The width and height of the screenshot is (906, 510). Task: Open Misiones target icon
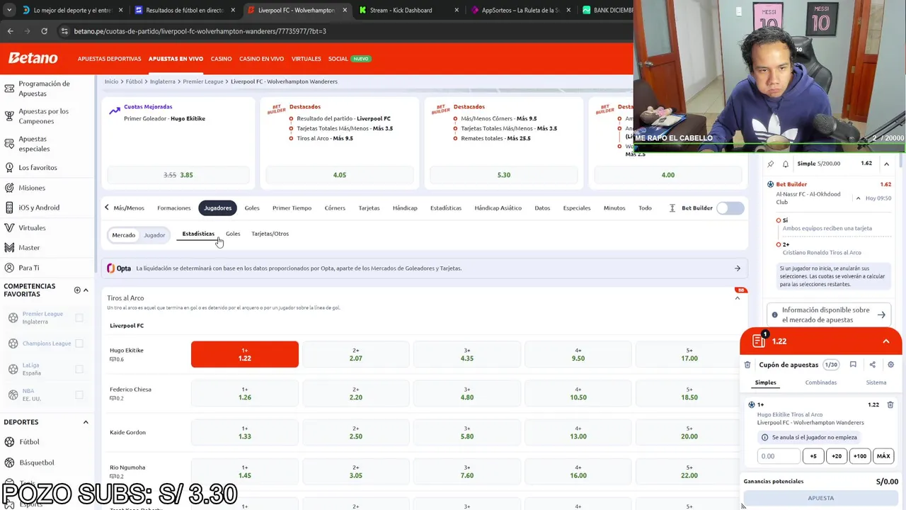(x=9, y=188)
